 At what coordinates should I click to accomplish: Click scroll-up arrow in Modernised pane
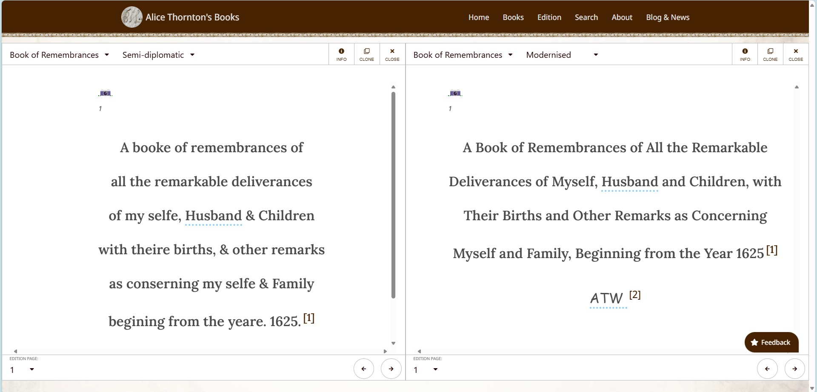pyautogui.click(x=797, y=87)
